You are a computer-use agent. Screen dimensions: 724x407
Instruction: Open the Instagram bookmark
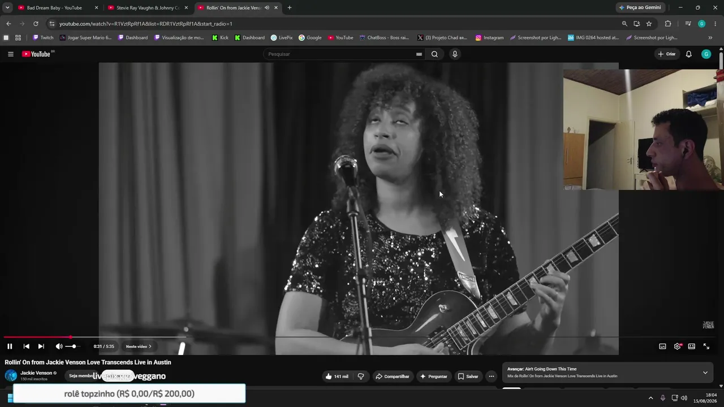pos(489,38)
